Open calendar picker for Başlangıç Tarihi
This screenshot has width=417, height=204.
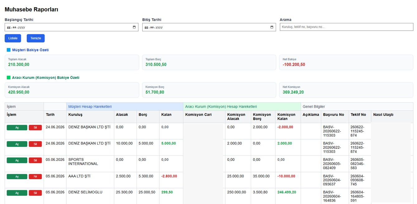pos(134,27)
